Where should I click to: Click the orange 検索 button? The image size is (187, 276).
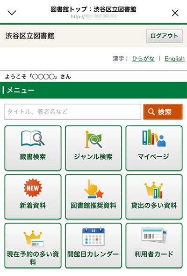click(163, 112)
